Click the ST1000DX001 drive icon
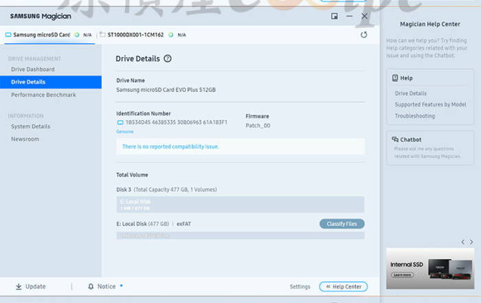The width and height of the screenshot is (481, 303). (x=103, y=34)
